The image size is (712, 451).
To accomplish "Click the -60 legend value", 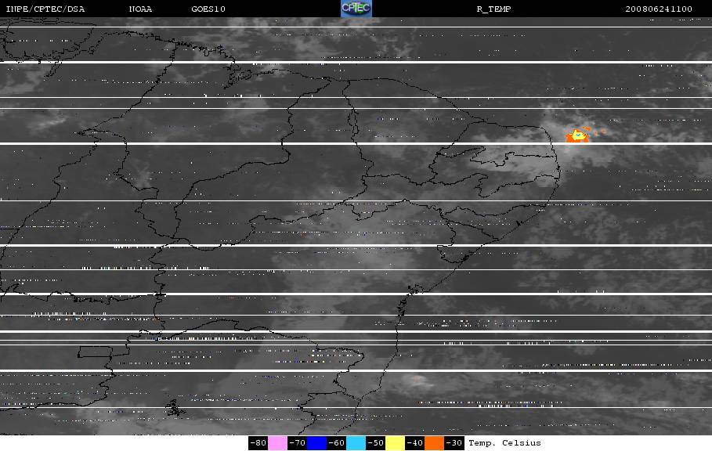I will (x=336, y=443).
